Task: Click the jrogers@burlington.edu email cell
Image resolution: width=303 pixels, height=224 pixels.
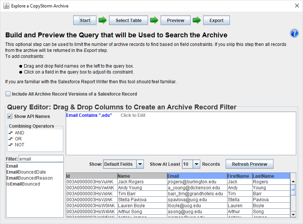Action: [197, 182]
